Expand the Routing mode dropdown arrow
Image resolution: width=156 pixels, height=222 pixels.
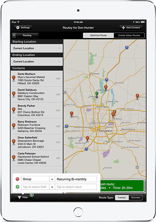coord(14,36)
